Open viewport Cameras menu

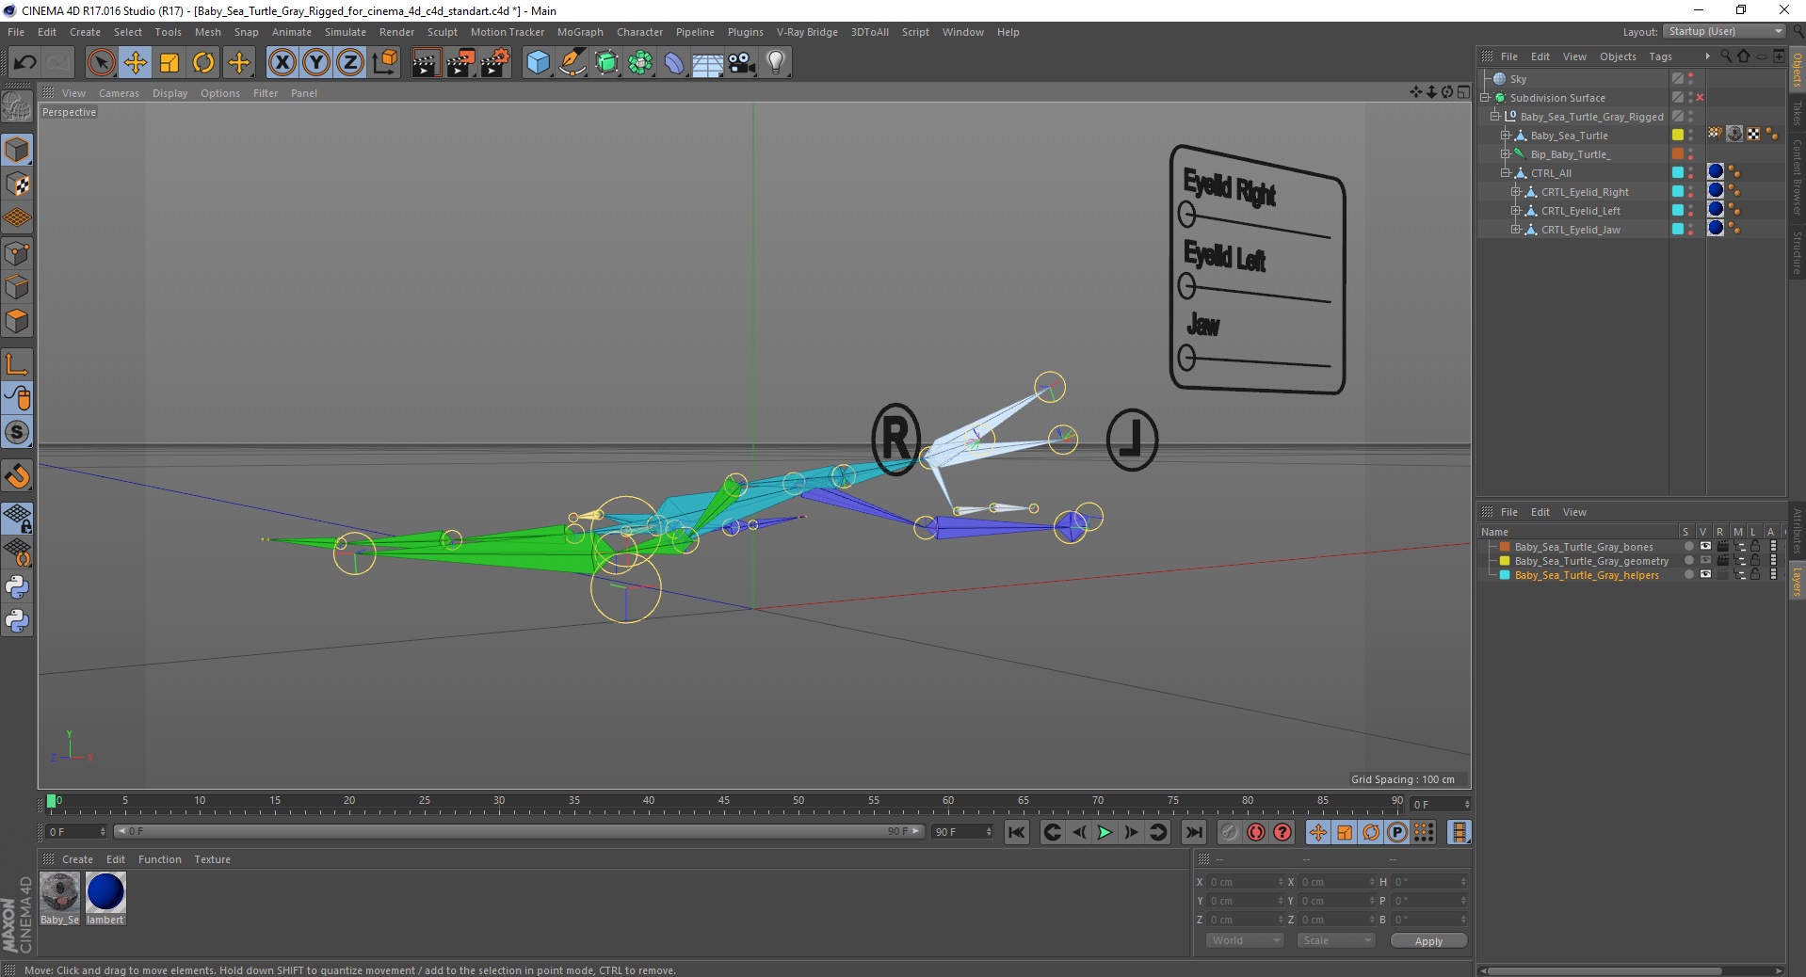(x=119, y=93)
